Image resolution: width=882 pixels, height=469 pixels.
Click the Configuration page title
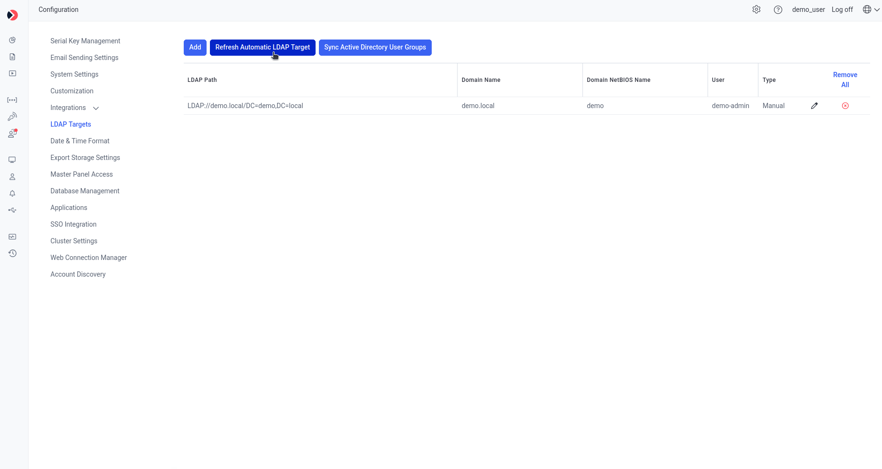point(59,10)
